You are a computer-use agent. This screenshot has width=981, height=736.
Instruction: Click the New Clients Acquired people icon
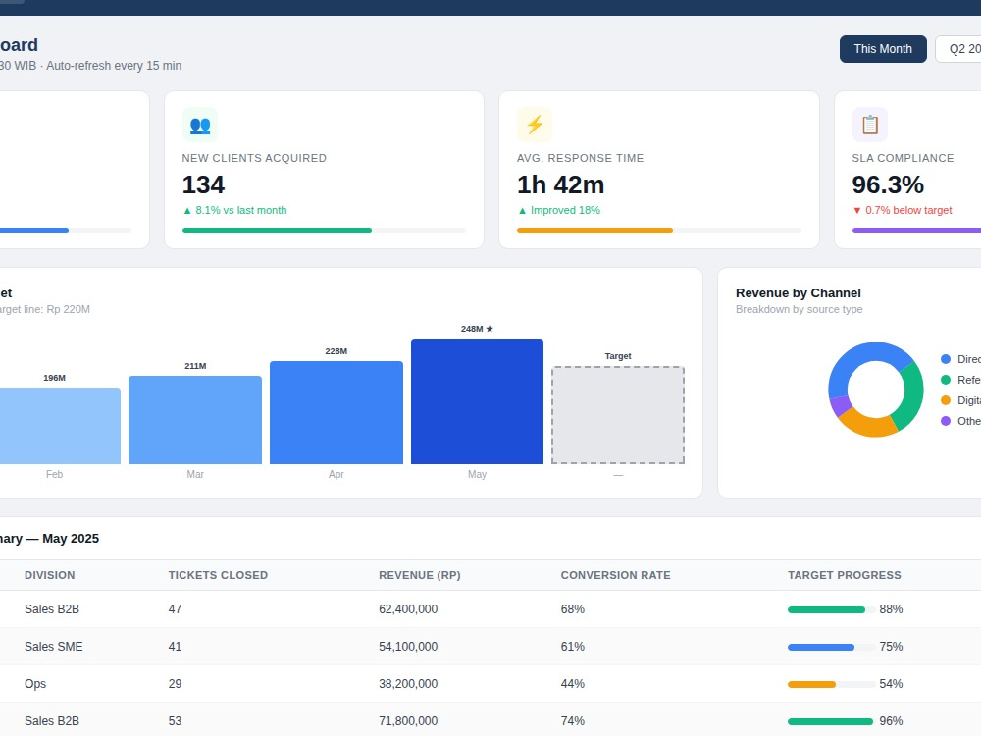click(200, 125)
